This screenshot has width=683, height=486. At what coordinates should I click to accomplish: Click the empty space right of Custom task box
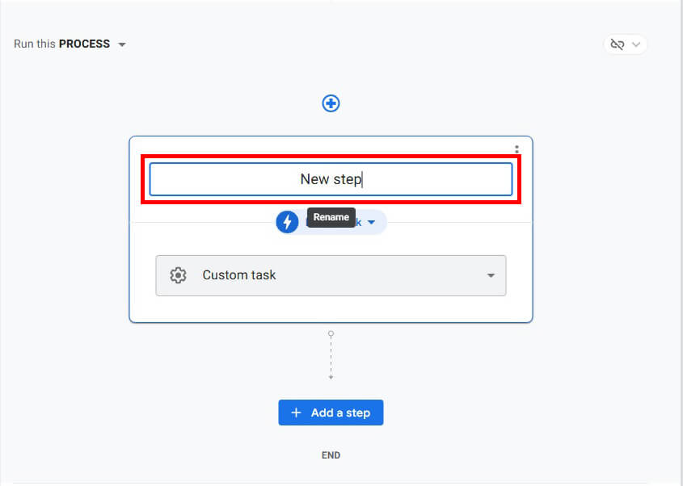pos(519,276)
